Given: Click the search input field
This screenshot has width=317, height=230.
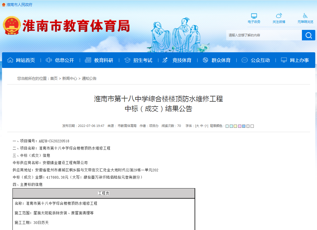Looking at the screenshot, I should (261, 35).
